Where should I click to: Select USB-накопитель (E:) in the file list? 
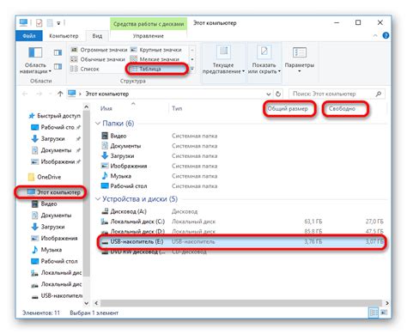[242, 242]
